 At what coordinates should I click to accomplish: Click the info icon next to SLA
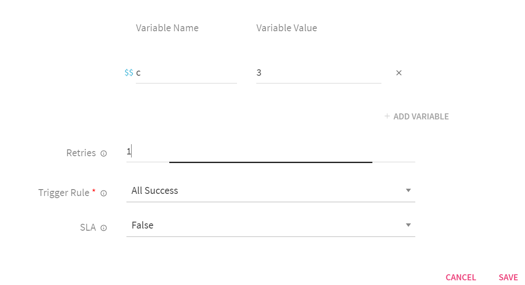pyautogui.click(x=103, y=228)
